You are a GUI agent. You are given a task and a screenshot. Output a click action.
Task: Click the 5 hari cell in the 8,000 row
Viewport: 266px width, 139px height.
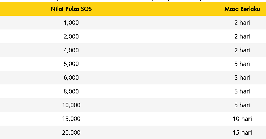(242, 91)
